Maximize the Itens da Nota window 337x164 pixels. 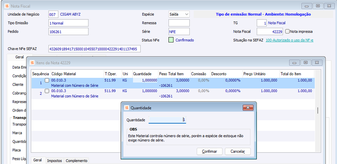point(306,63)
